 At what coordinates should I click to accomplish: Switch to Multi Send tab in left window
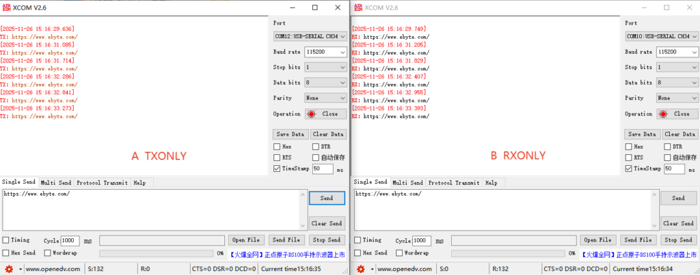[56, 183]
